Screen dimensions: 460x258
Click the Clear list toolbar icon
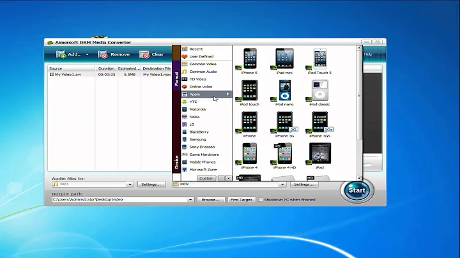pos(144,54)
